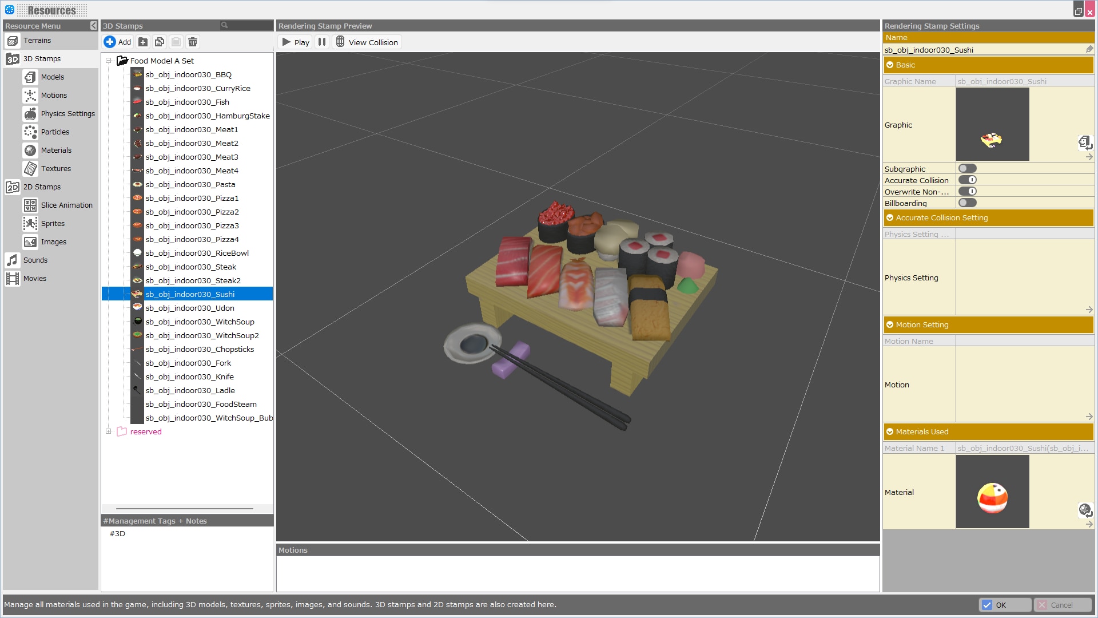Click the material selection icon beside Material thumbnail
Image resolution: width=1098 pixels, height=618 pixels.
click(1085, 510)
